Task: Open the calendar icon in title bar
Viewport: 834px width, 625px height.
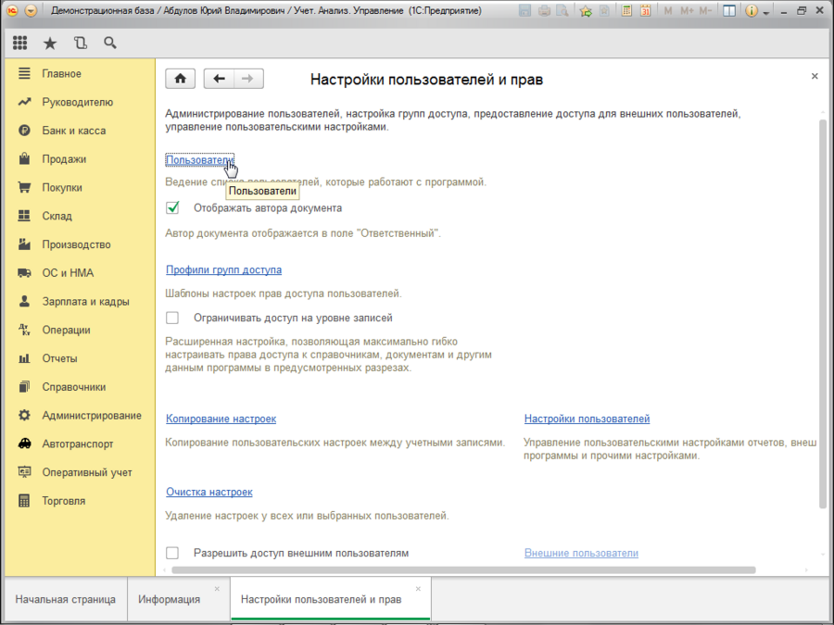Action: click(x=645, y=12)
